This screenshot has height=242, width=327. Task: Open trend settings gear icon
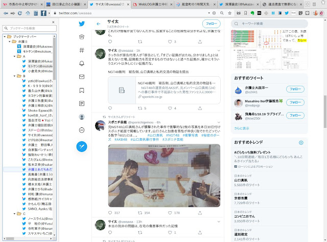[x=301, y=143]
